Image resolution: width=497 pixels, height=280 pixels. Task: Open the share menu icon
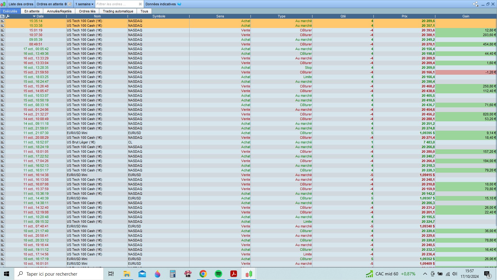pyautogui.click(x=476, y=4)
